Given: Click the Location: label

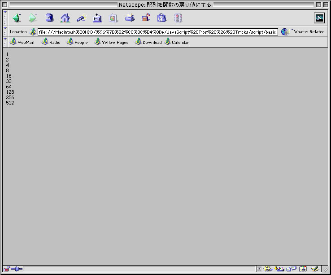Looking at the screenshot, I should point(19,32).
